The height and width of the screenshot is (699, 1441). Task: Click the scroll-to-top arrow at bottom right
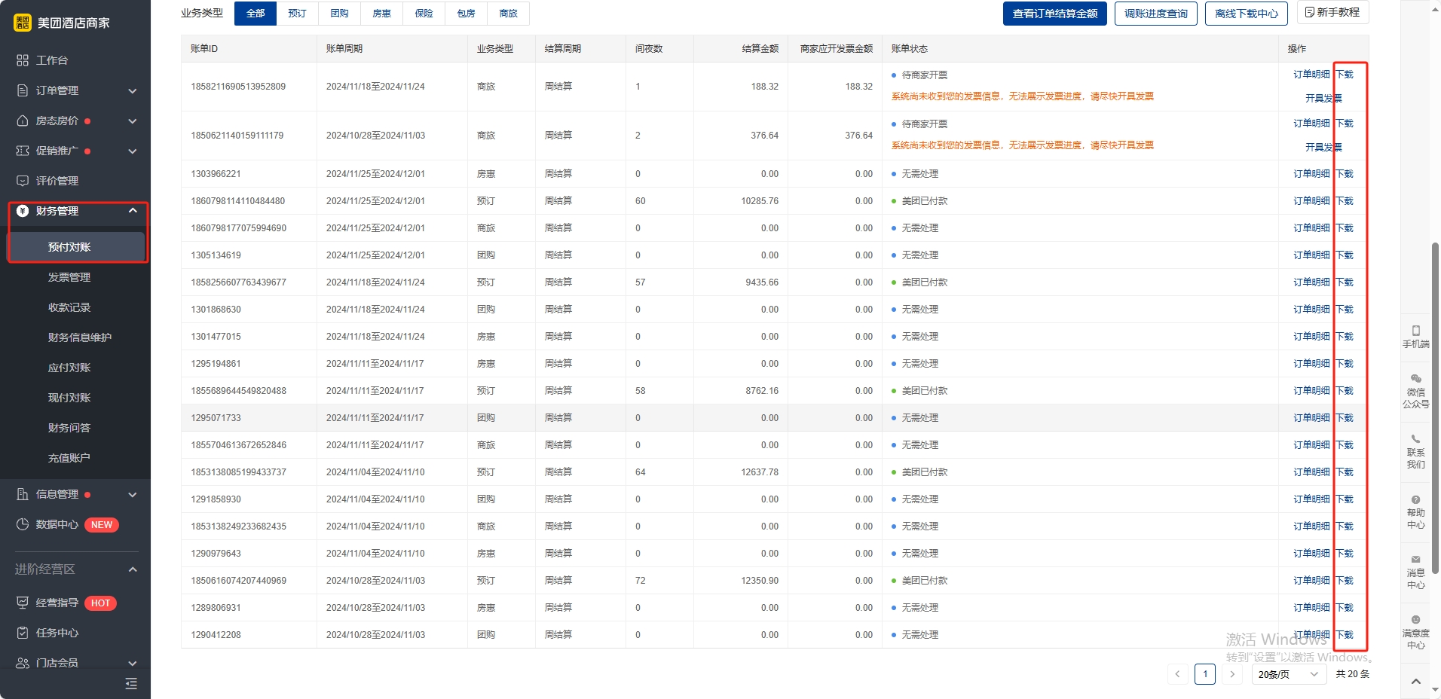click(1415, 682)
